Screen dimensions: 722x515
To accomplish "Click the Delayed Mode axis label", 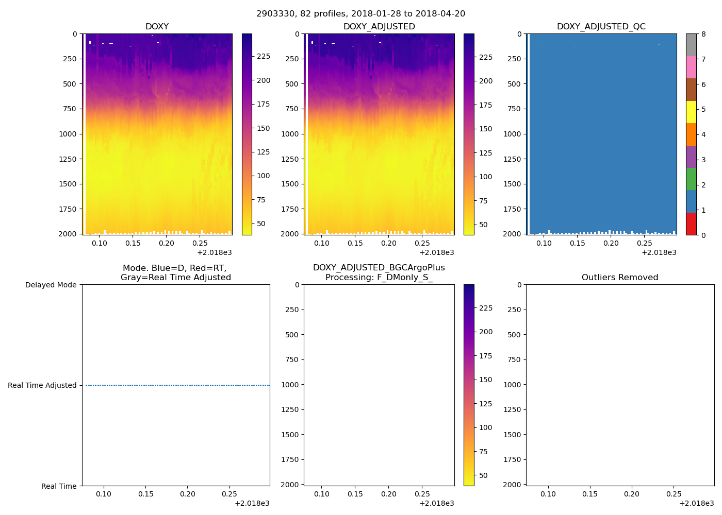I will [x=51, y=285].
